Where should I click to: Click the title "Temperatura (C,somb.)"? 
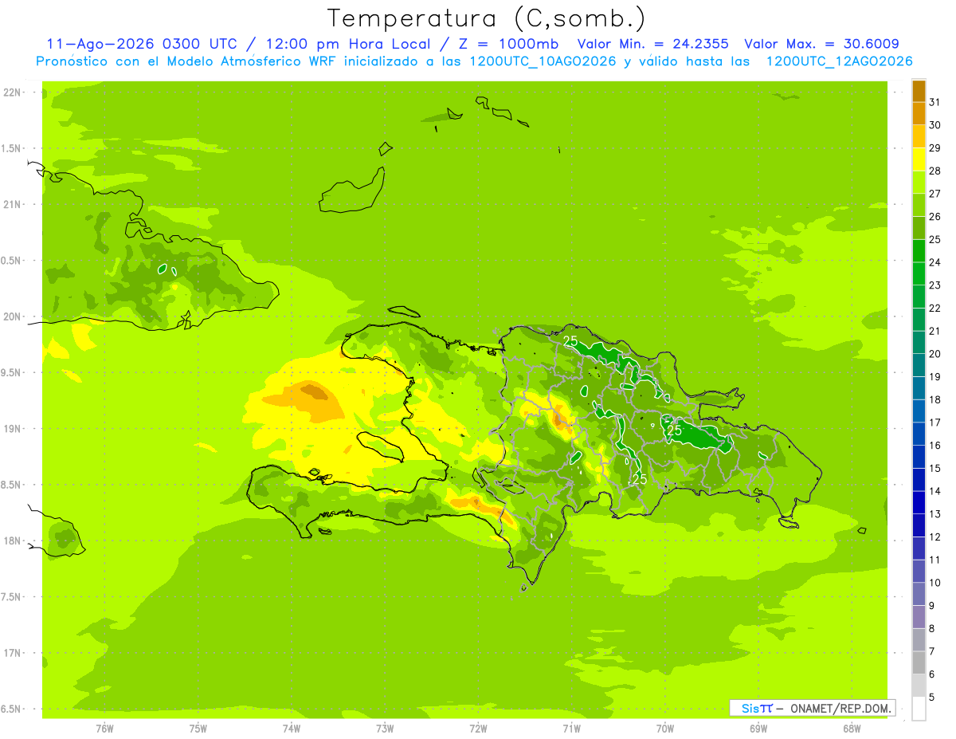(487, 18)
